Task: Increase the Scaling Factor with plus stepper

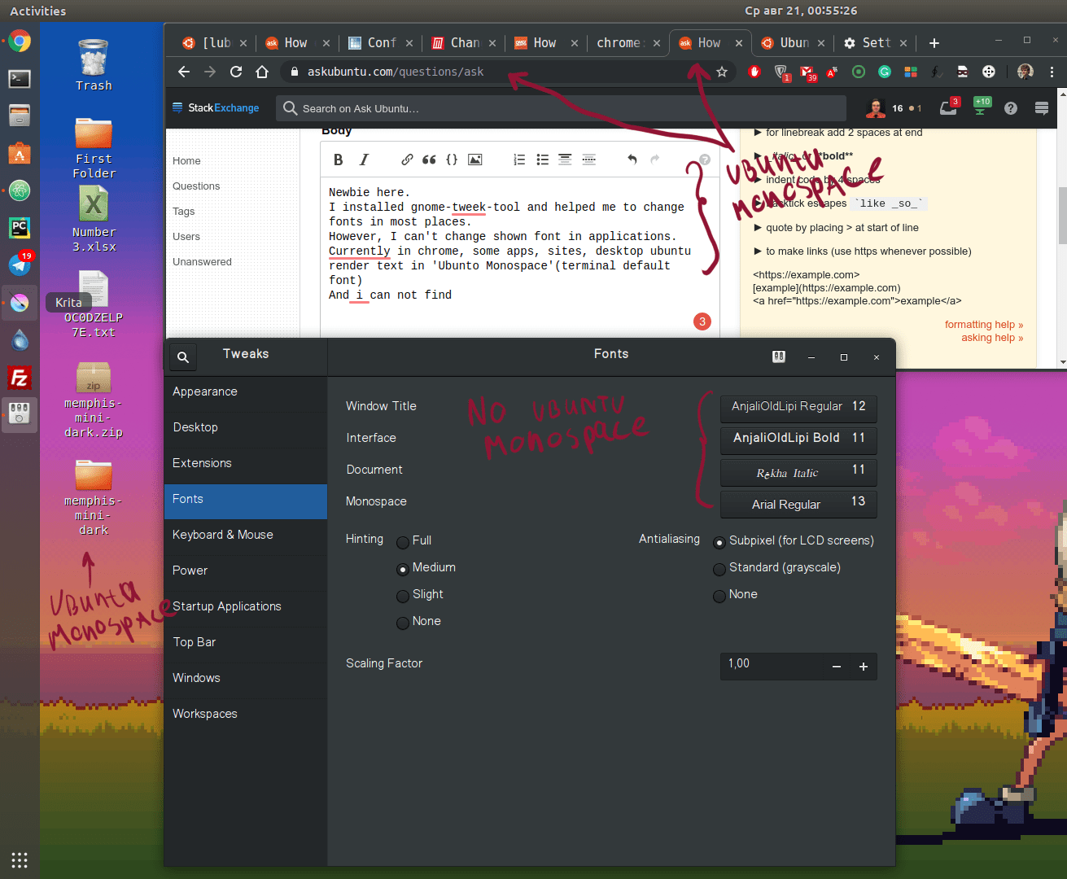Action: (x=864, y=667)
